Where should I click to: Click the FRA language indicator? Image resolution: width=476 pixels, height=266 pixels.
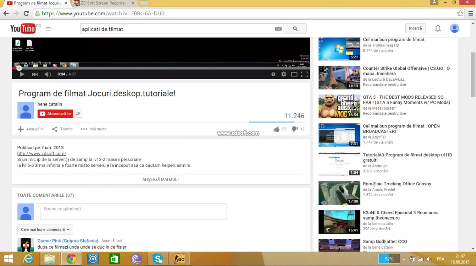tap(441, 259)
